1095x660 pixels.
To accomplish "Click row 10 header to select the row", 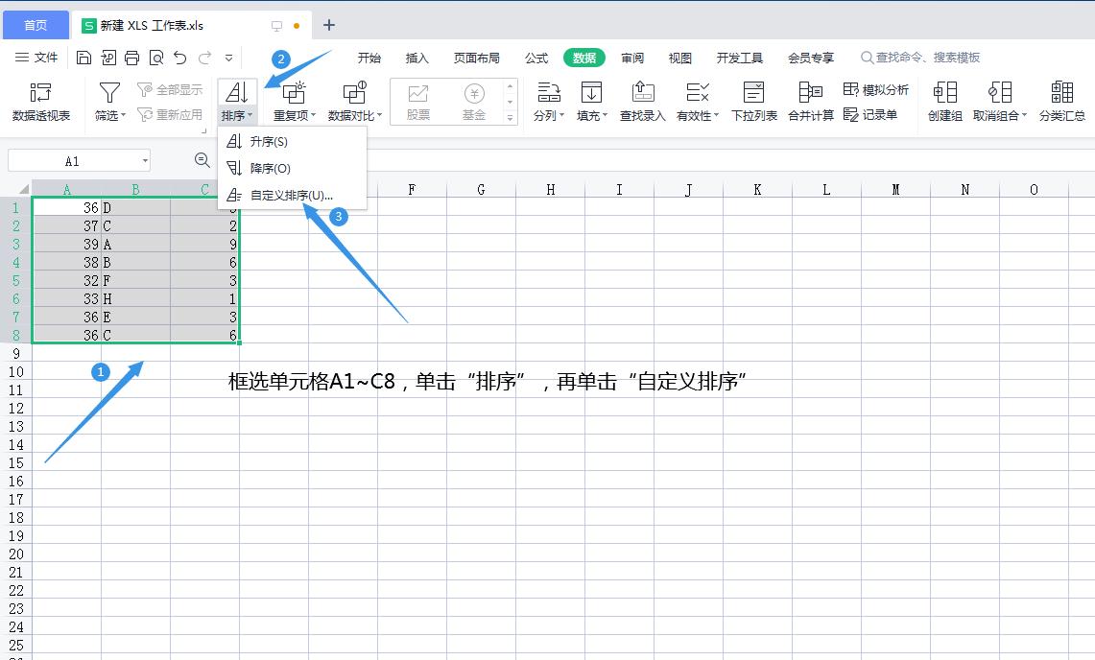I will click(15, 372).
